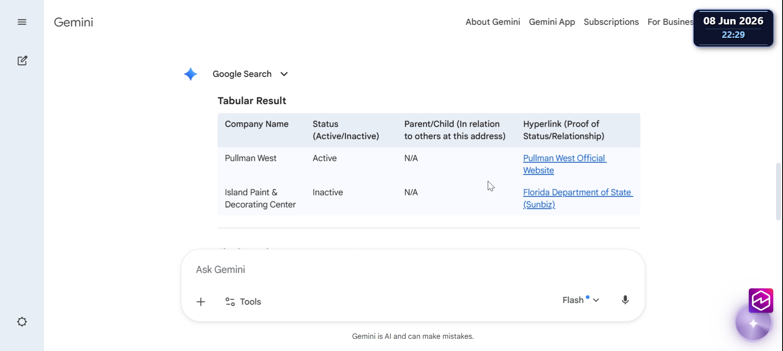The image size is (783, 351).
Task: Click the Inactive status cell
Action: click(327, 193)
